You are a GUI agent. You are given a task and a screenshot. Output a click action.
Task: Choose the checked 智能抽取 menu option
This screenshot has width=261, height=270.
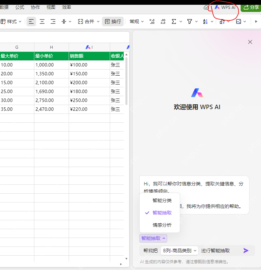coord(162,213)
